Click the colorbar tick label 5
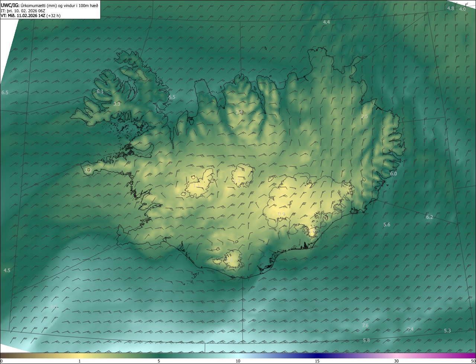Image resolution: width=476 pixels, height=364 pixels. click(159, 361)
